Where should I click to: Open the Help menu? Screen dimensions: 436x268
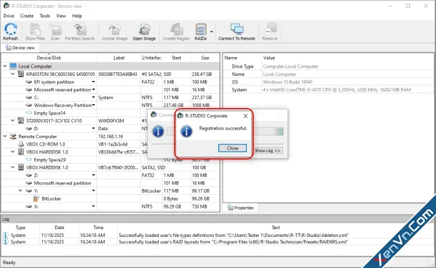click(77, 16)
